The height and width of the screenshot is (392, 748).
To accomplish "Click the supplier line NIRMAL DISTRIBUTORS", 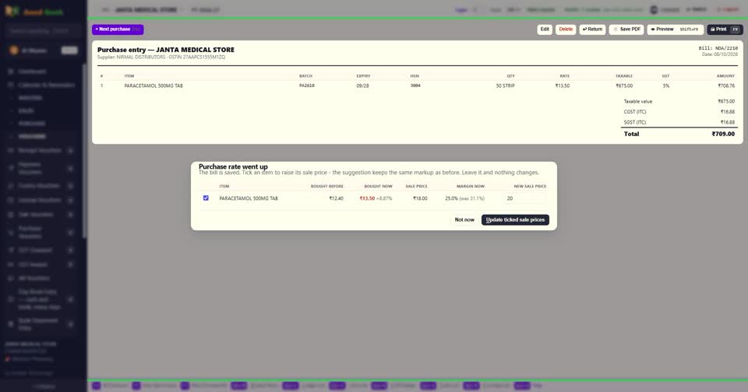I will point(161,57).
